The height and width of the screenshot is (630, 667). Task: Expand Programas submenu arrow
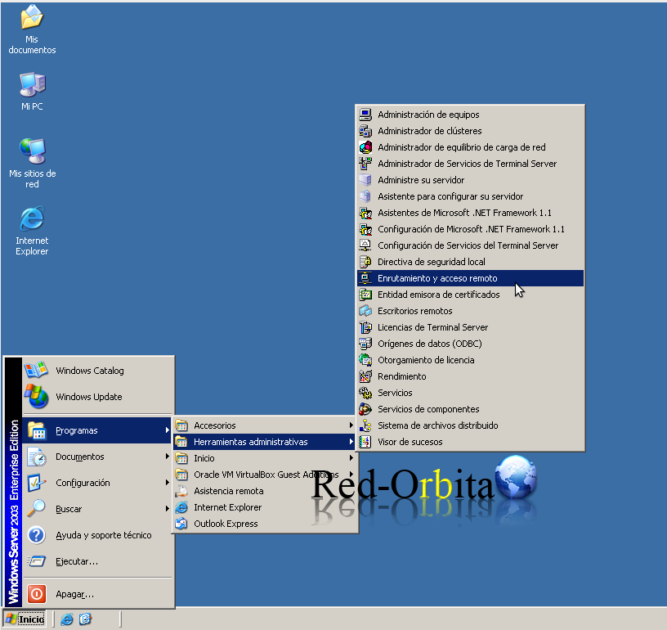(x=168, y=430)
